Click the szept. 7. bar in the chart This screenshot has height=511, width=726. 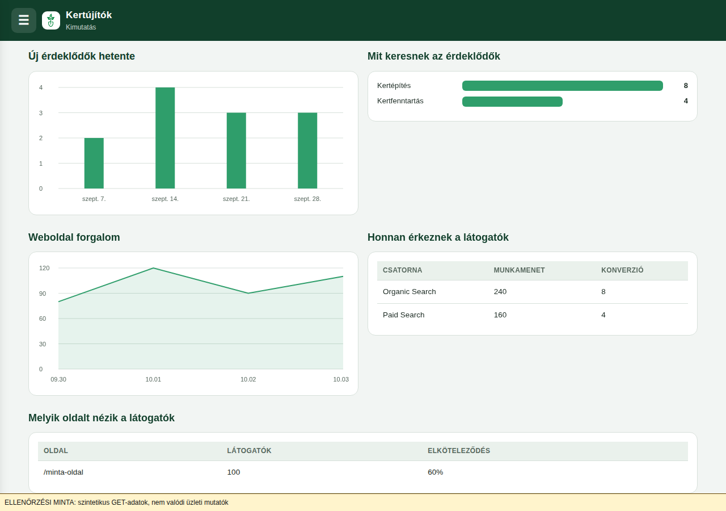tap(94, 163)
